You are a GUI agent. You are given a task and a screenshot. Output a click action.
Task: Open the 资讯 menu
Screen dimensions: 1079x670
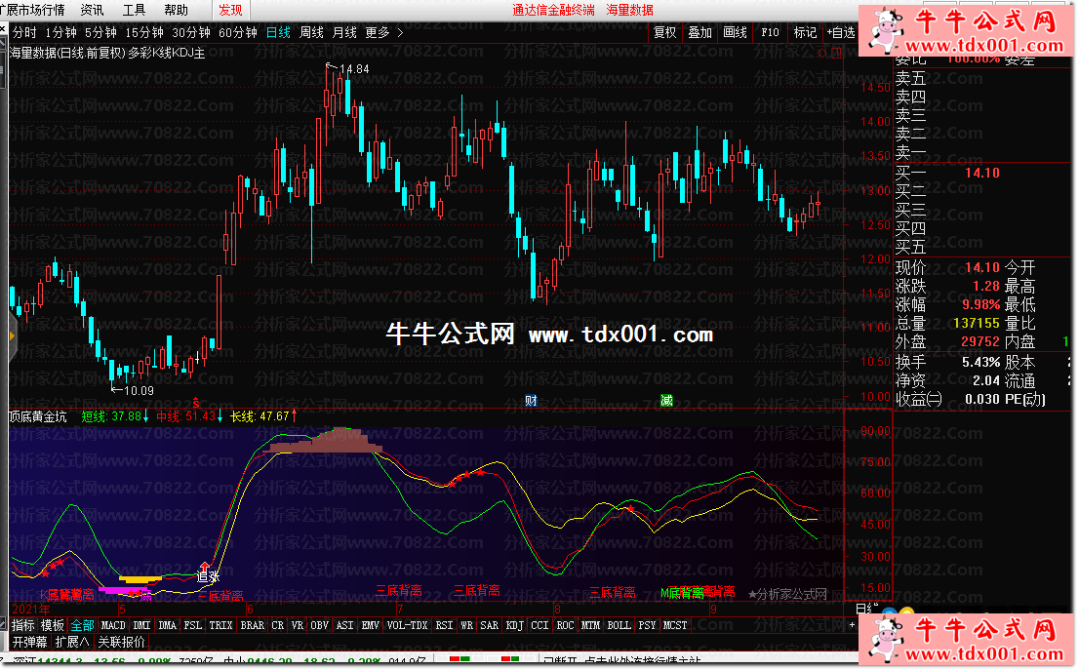(92, 11)
